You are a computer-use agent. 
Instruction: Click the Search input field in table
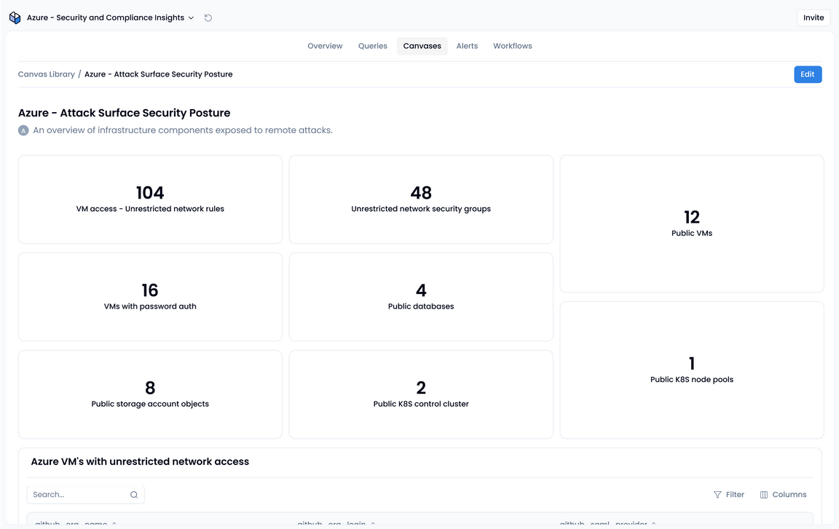click(86, 495)
